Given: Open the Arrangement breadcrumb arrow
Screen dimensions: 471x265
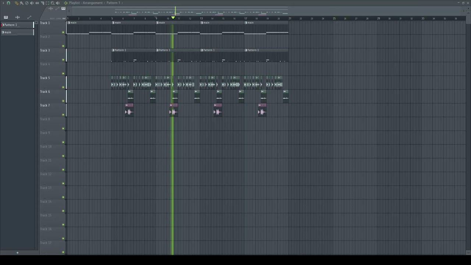Looking at the screenshot, I should click(x=105, y=3).
